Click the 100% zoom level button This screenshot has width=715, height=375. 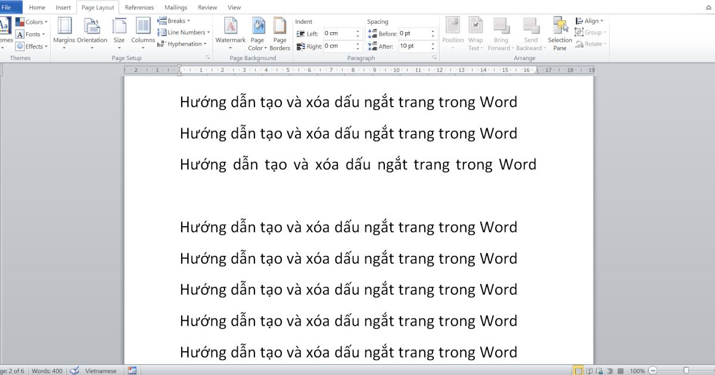(638, 371)
